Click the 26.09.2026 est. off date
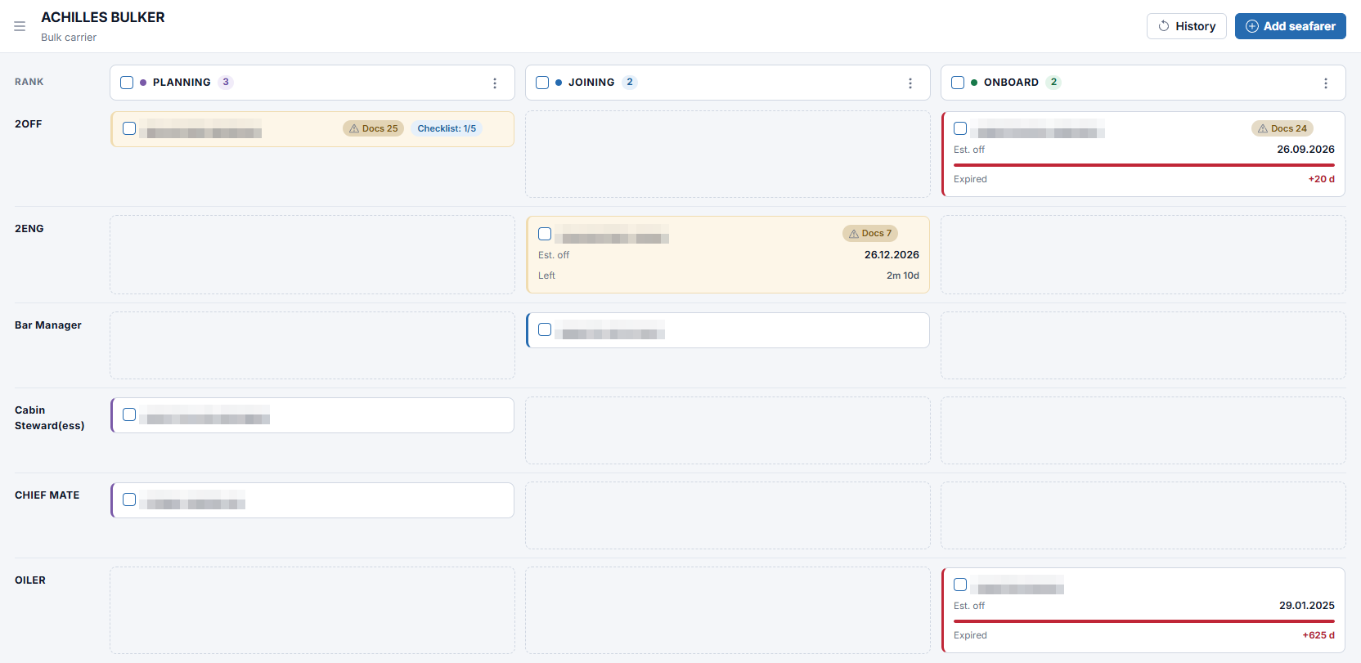This screenshot has height=663, width=1361. click(1305, 150)
